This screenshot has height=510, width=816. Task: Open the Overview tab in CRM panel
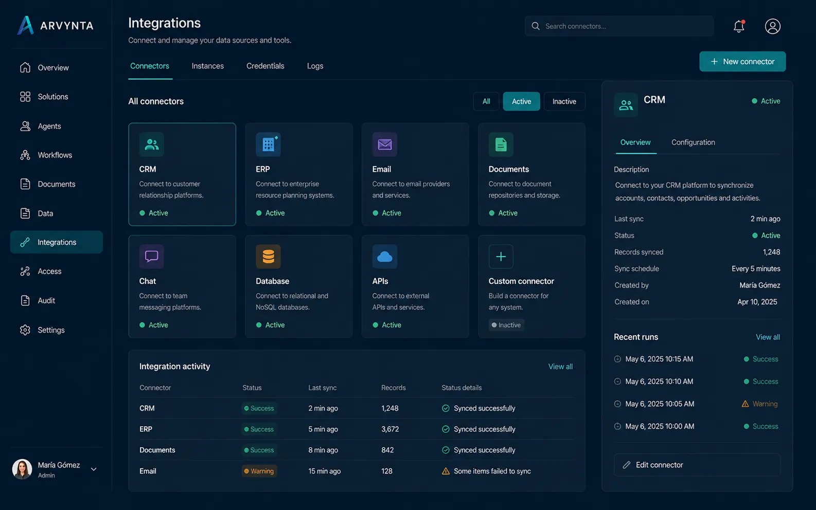coord(635,142)
